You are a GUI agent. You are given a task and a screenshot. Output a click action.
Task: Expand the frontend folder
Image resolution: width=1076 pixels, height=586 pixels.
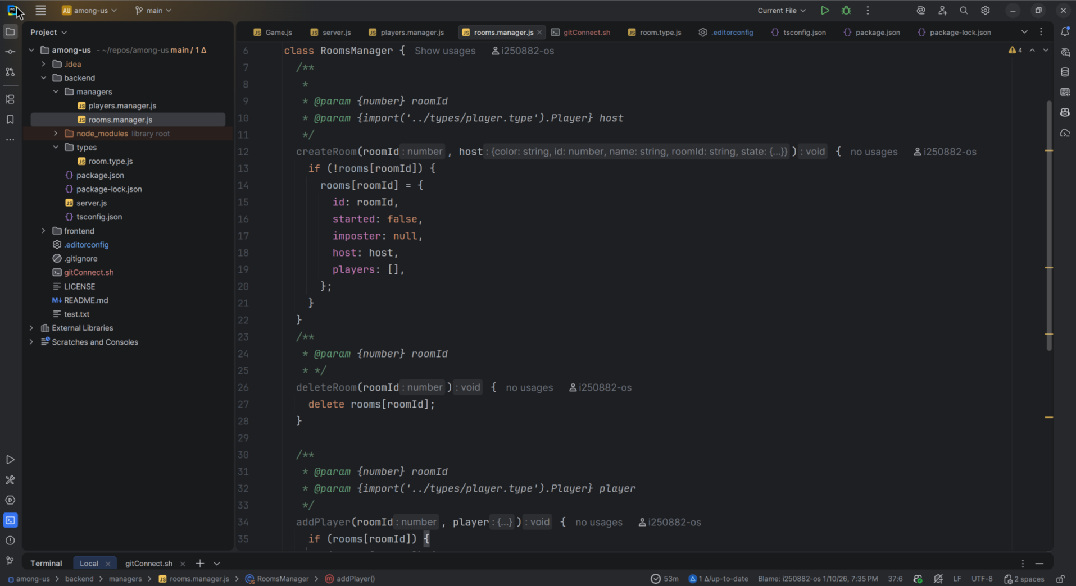(44, 231)
